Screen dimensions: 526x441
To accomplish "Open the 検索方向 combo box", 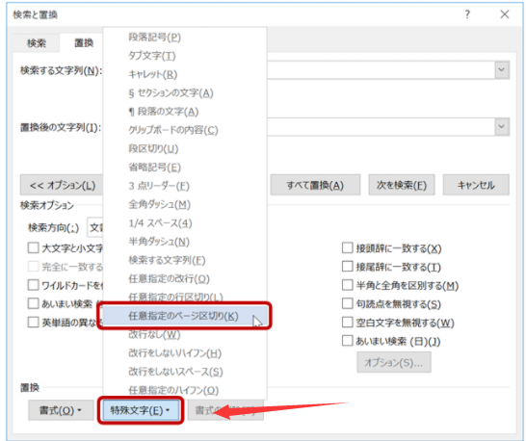I will tap(95, 227).
